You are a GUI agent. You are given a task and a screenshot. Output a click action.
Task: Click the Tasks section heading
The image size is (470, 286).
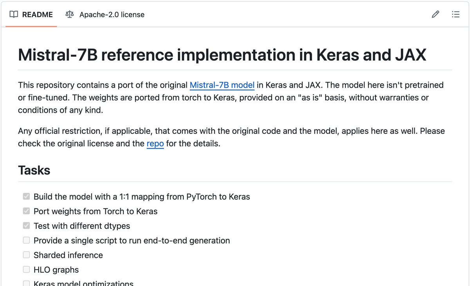pos(34,170)
